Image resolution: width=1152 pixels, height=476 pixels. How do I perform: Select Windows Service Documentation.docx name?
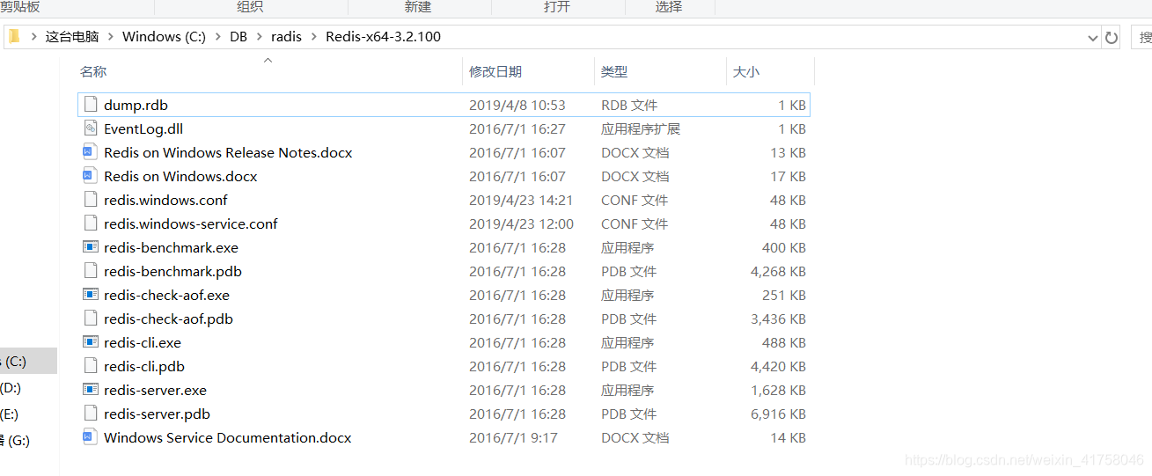tap(228, 437)
